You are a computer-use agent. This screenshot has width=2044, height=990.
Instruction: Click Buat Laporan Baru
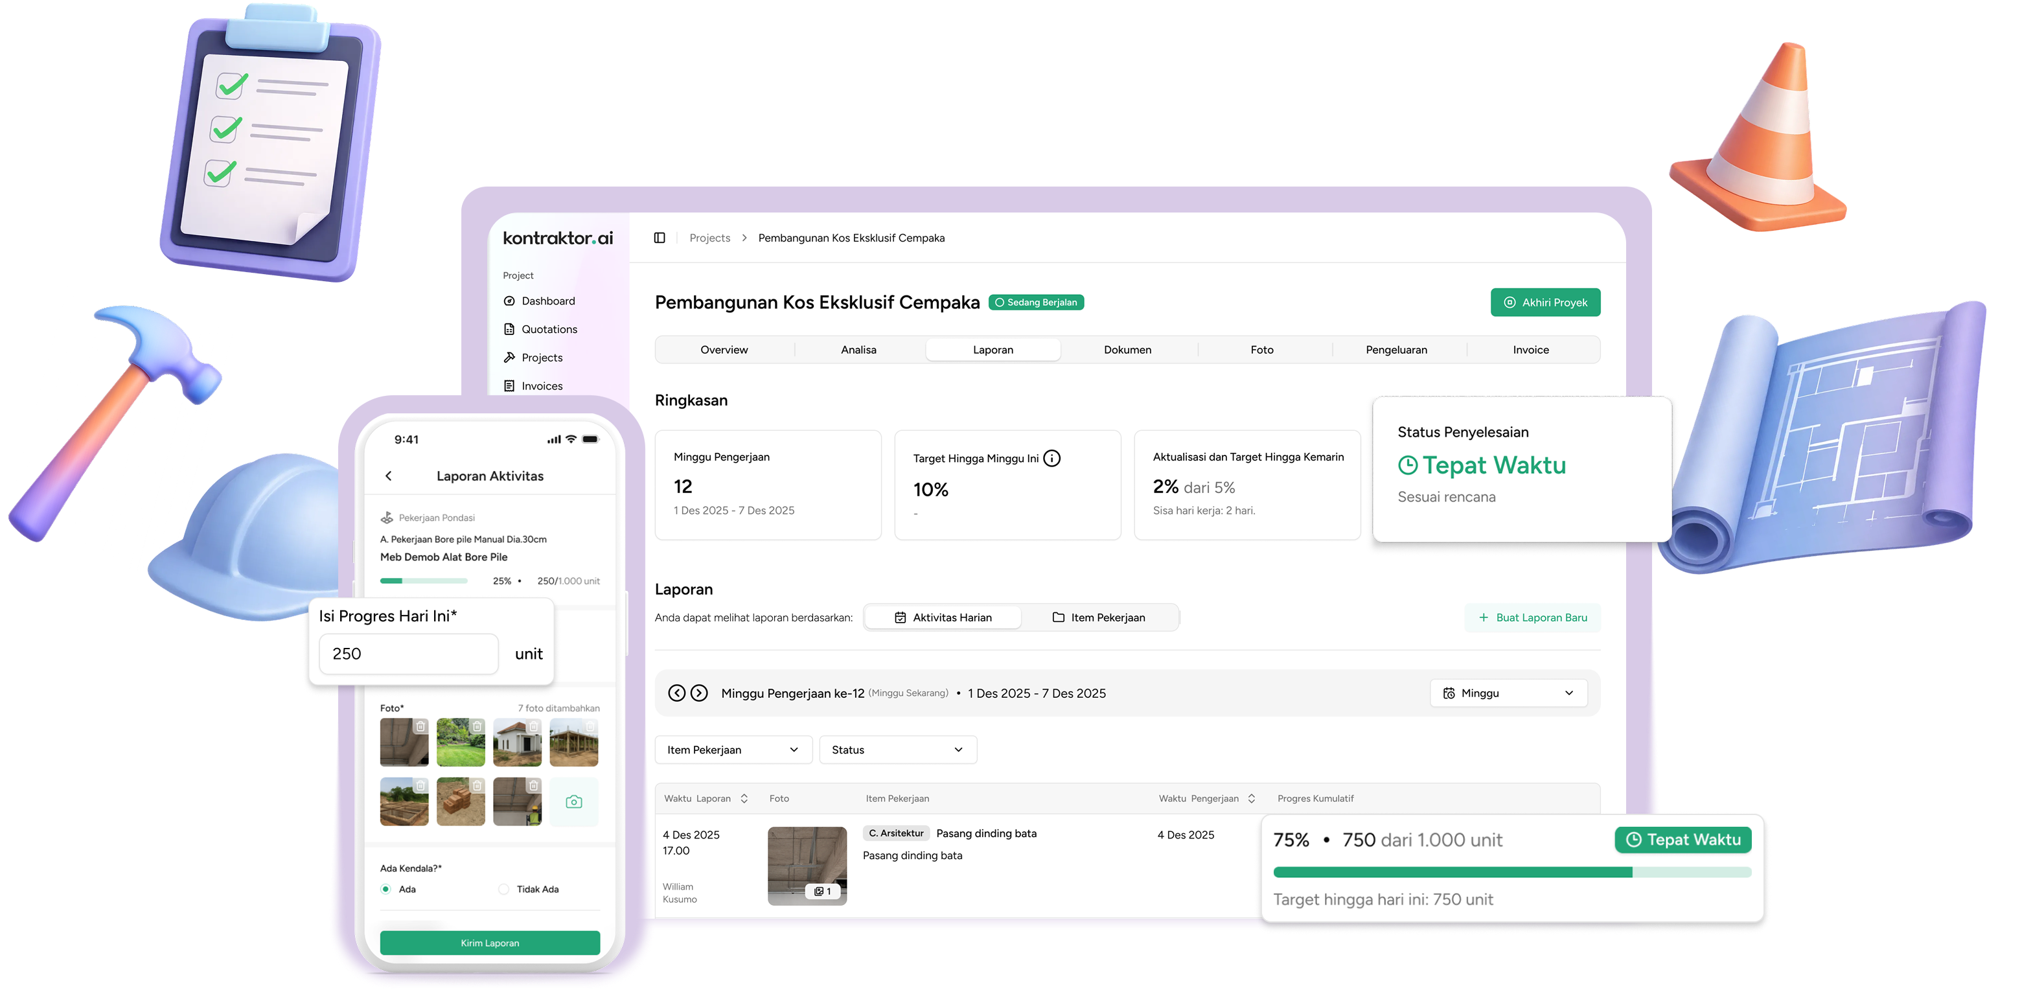[1532, 618]
